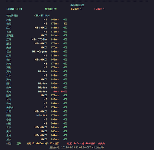Click the 河北 province label

[x=9, y=19]
